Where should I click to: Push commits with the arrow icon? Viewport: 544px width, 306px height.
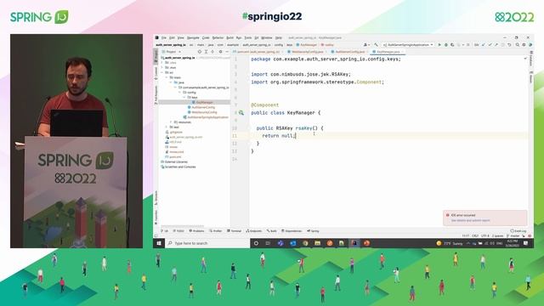(496, 45)
